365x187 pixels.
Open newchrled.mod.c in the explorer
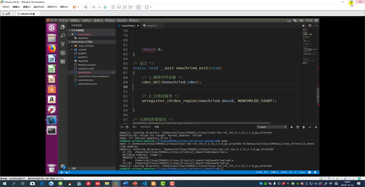pyautogui.click(x=88, y=84)
